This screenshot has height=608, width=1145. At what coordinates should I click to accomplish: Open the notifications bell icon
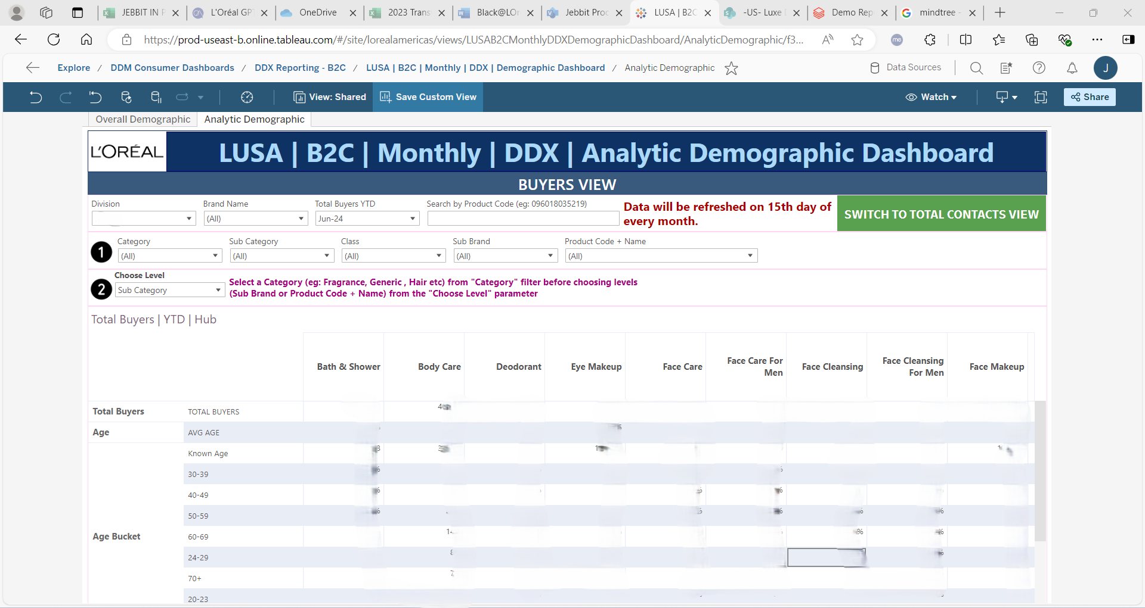coord(1072,68)
